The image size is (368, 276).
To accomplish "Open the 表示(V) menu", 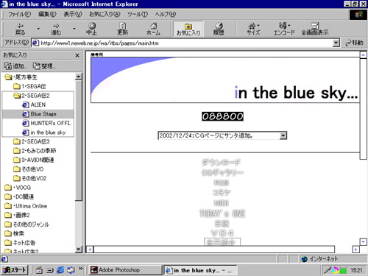I will click(x=73, y=14).
